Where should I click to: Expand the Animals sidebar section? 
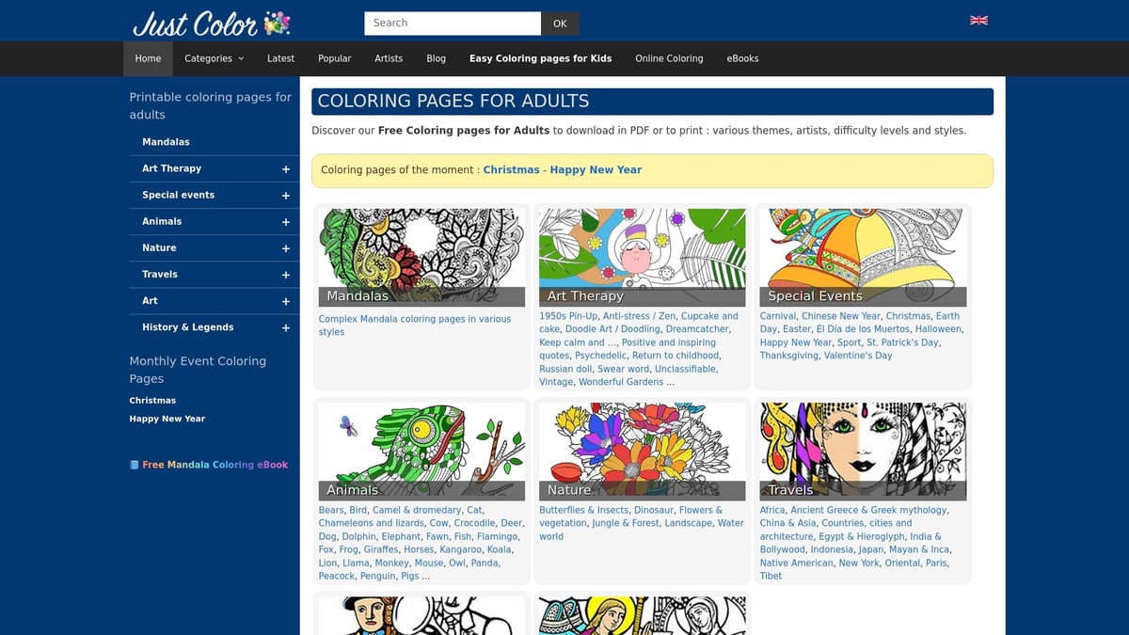point(285,221)
